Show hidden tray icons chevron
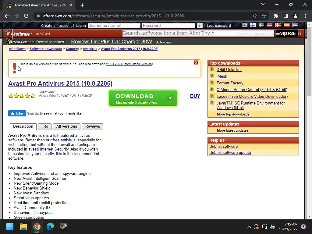Image resolution: width=312 pixels, height=234 pixels. pyautogui.click(x=249, y=227)
